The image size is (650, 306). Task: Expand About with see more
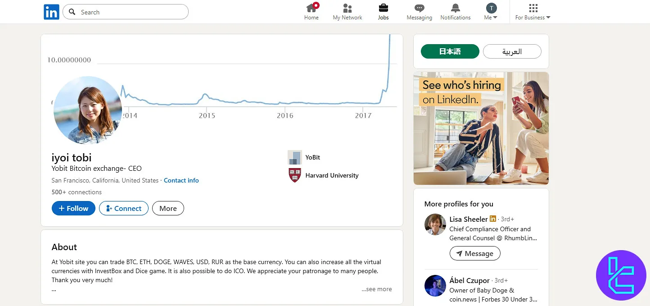pos(377,289)
